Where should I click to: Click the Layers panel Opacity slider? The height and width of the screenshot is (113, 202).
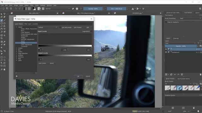point(181,46)
